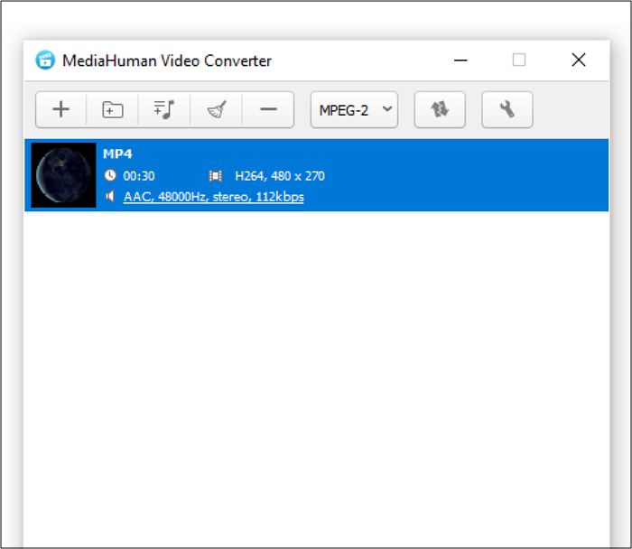Close the MediaHuman Video Converter window
Screen dimensions: 632x549
pos(579,60)
